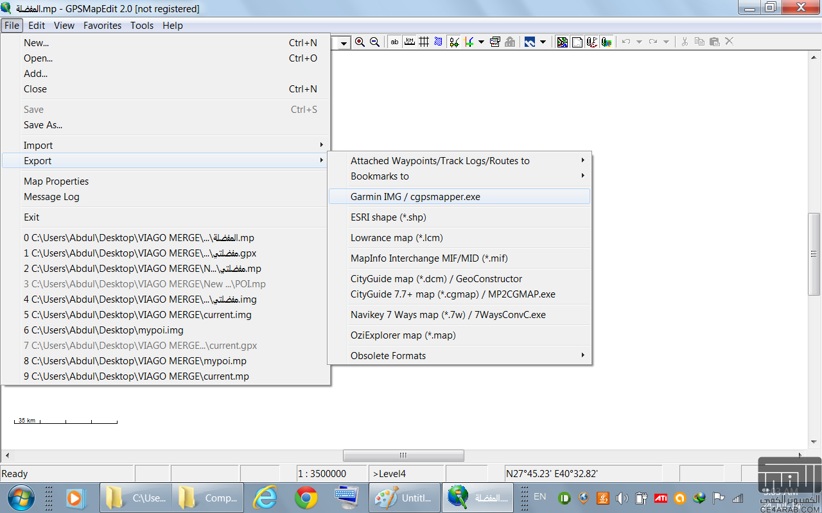Toggle the colored map view button

coord(563,42)
